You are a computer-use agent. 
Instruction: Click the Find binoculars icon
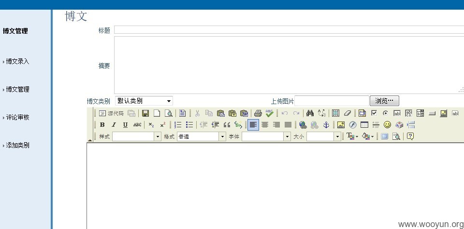[x=310, y=113]
